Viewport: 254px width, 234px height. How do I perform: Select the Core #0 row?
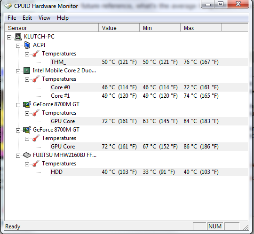pos(149,87)
